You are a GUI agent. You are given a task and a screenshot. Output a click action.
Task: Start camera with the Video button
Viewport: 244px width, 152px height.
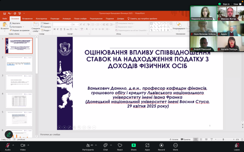22,145
